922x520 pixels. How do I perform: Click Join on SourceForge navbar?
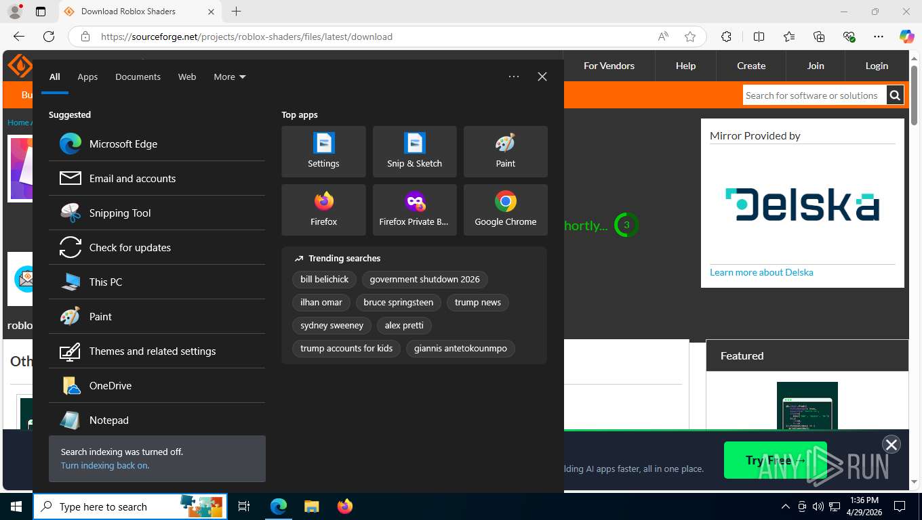point(816,66)
